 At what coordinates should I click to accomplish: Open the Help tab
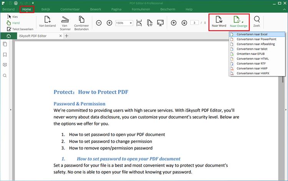click(189, 9)
